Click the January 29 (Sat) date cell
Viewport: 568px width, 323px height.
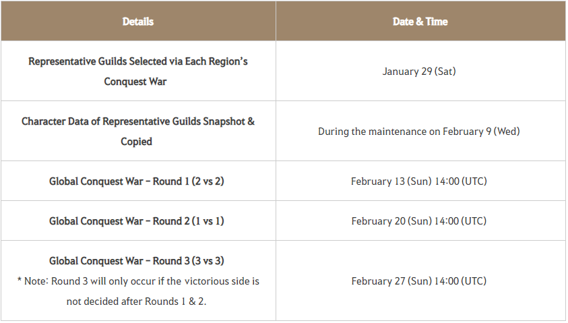tap(420, 71)
